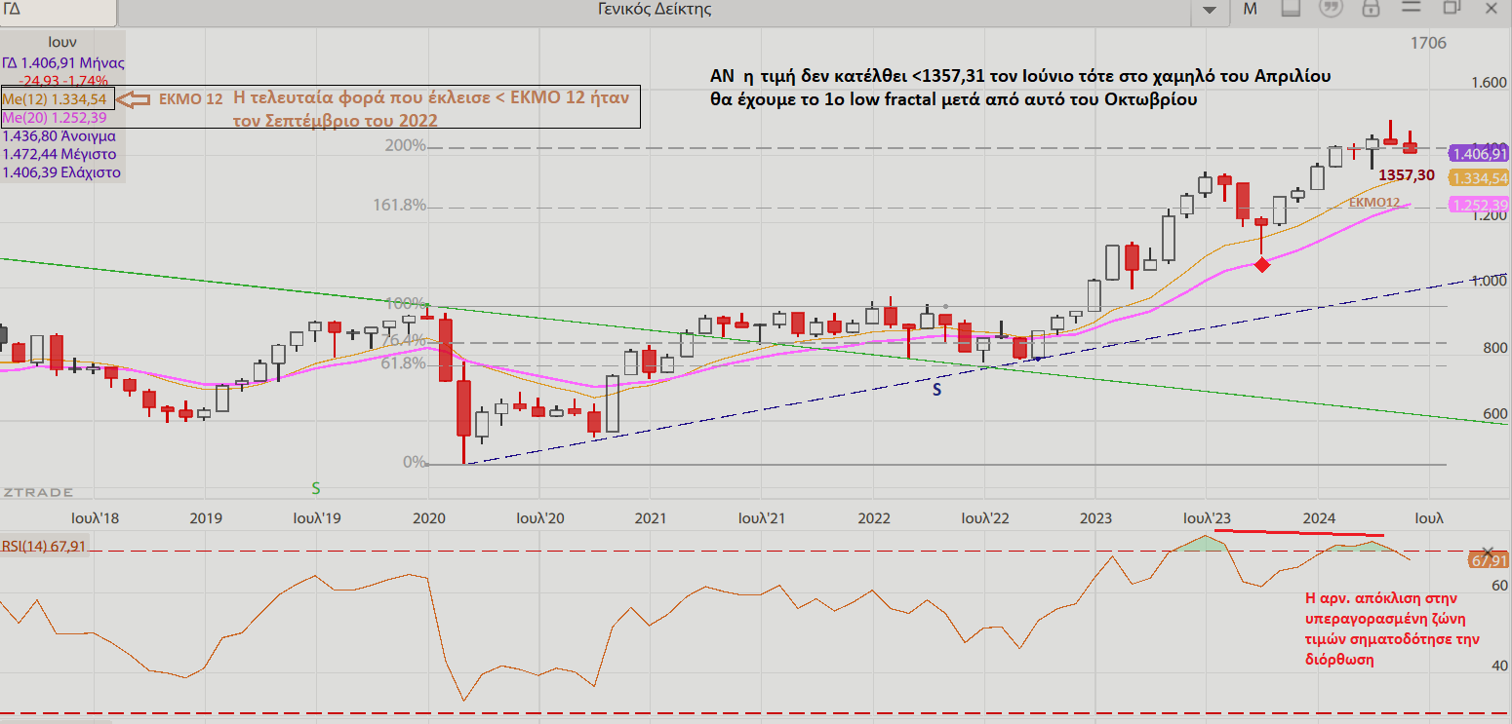Click the 2024 date axis label
Viewport: 1512px width, 724px height.
[1320, 517]
